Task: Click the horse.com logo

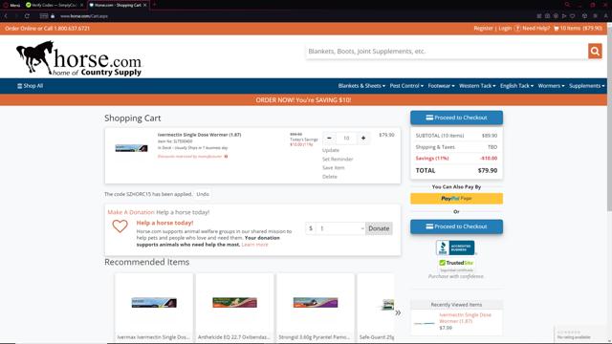Action: (78, 58)
